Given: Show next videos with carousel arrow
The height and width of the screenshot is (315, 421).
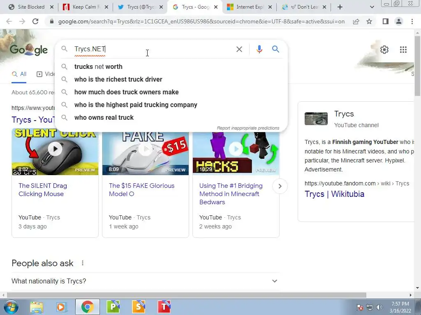Looking at the screenshot, I should pyautogui.click(x=280, y=186).
